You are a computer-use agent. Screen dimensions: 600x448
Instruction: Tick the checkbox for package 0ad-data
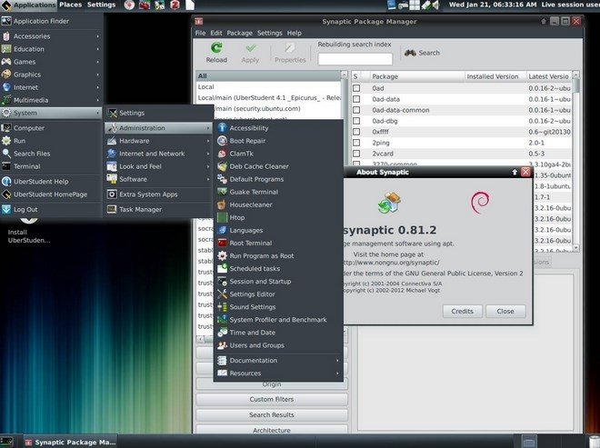coord(356,99)
